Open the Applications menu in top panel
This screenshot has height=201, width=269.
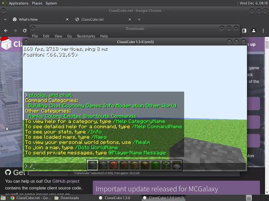[x=18, y=3]
